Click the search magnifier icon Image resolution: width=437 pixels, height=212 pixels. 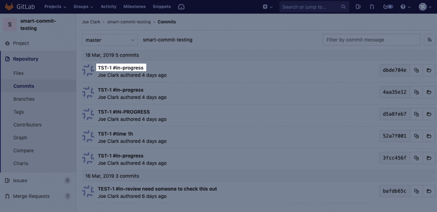click(343, 7)
